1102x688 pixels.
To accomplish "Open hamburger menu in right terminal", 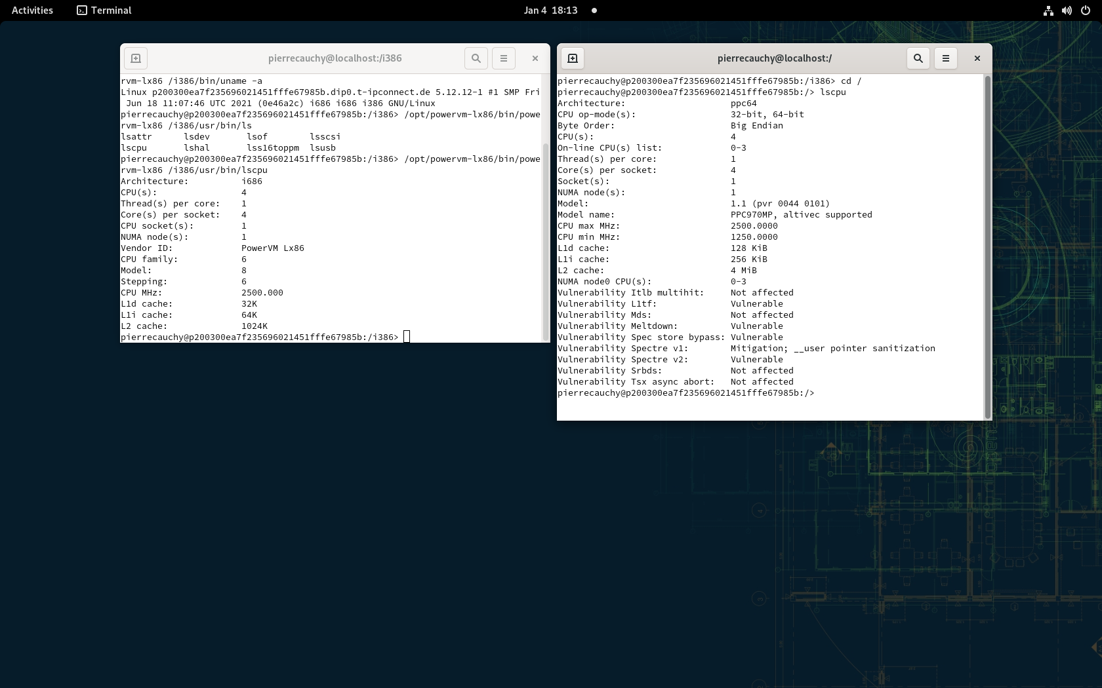I will click(946, 58).
